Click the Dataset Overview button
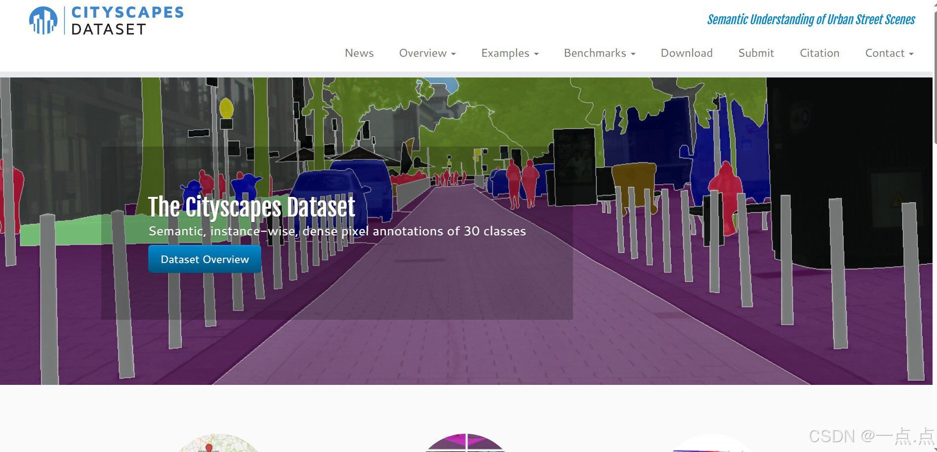 pyautogui.click(x=204, y=259)
